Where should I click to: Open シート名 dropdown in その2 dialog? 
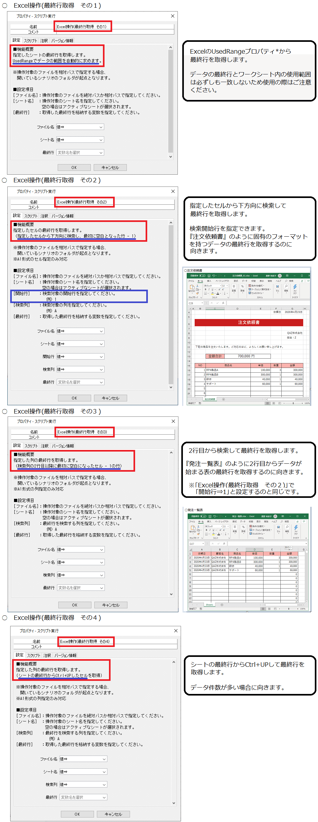(81, 344)
